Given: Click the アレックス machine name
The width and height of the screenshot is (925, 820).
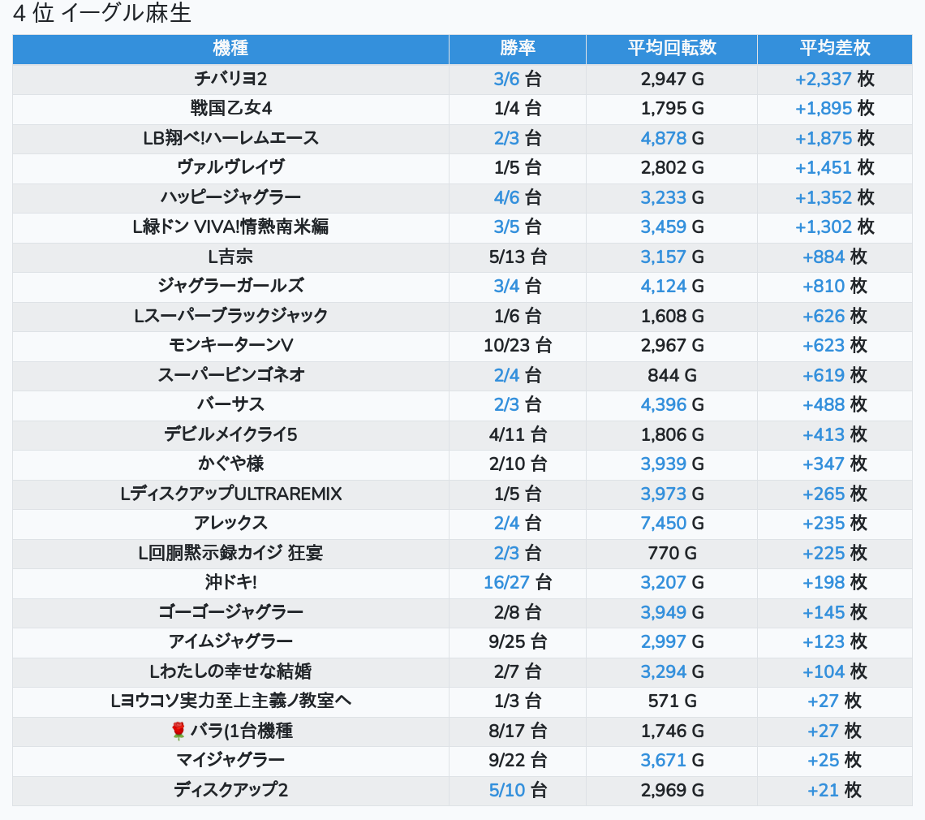Looking at the screenshot, I should click(230, 523).
